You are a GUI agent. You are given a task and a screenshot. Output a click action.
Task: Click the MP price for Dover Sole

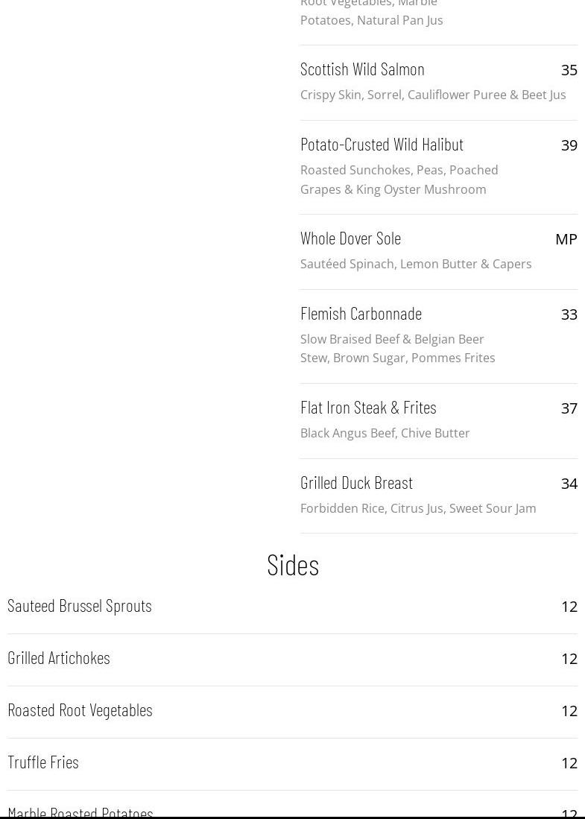tap(566, 239)
